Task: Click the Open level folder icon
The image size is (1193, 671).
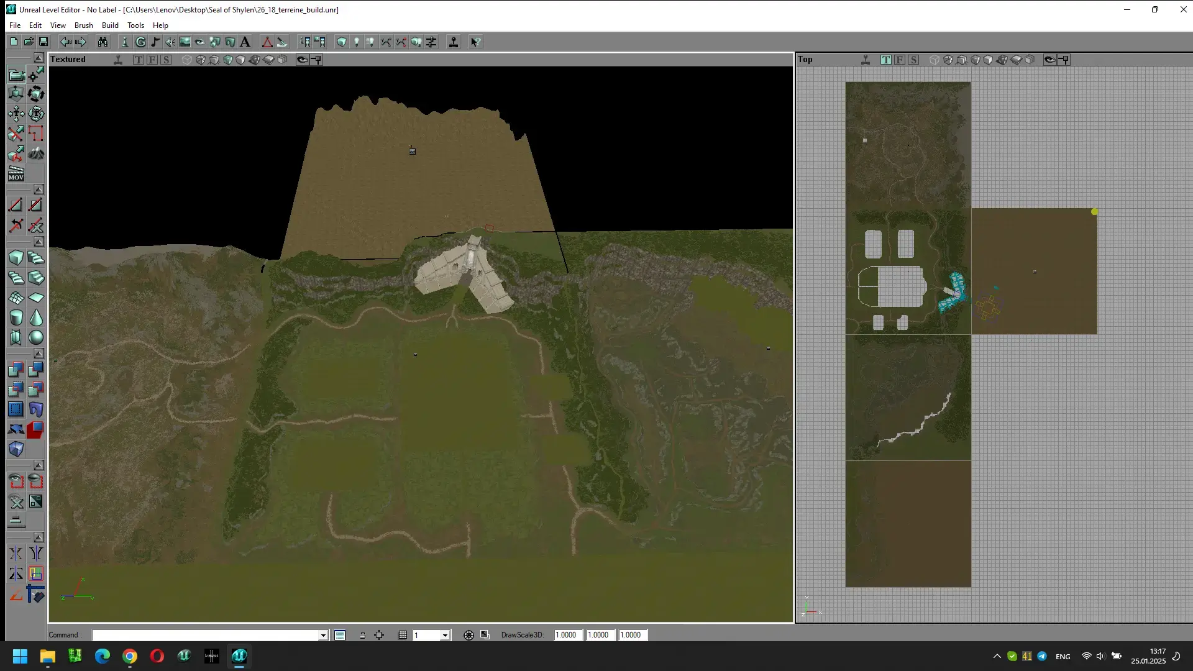Action: (x=29, y=42)
